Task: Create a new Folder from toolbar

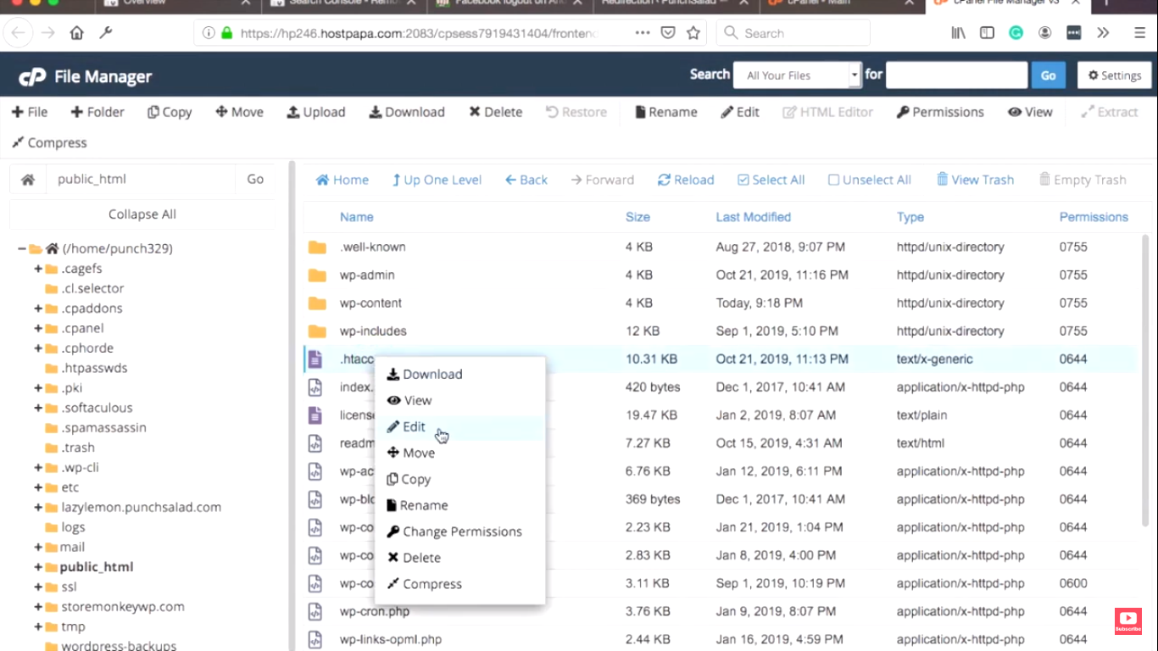Action: click(97, 112)
